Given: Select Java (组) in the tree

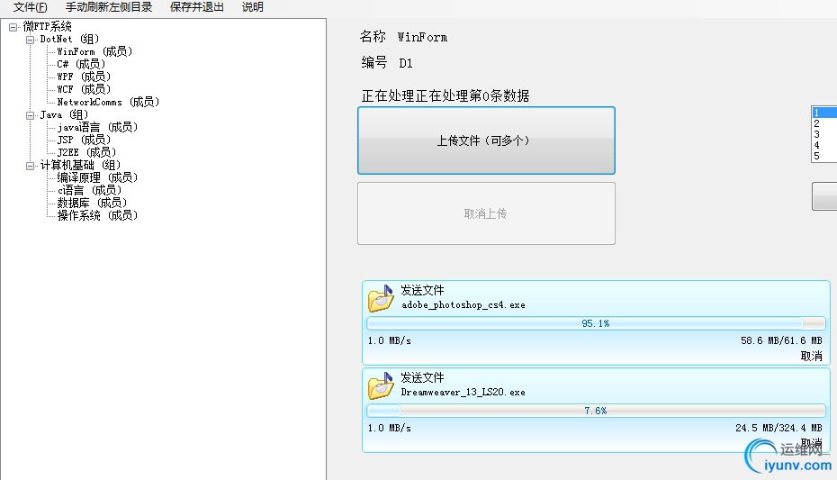Looking at the screenshot, I should [x=64, y=115].
